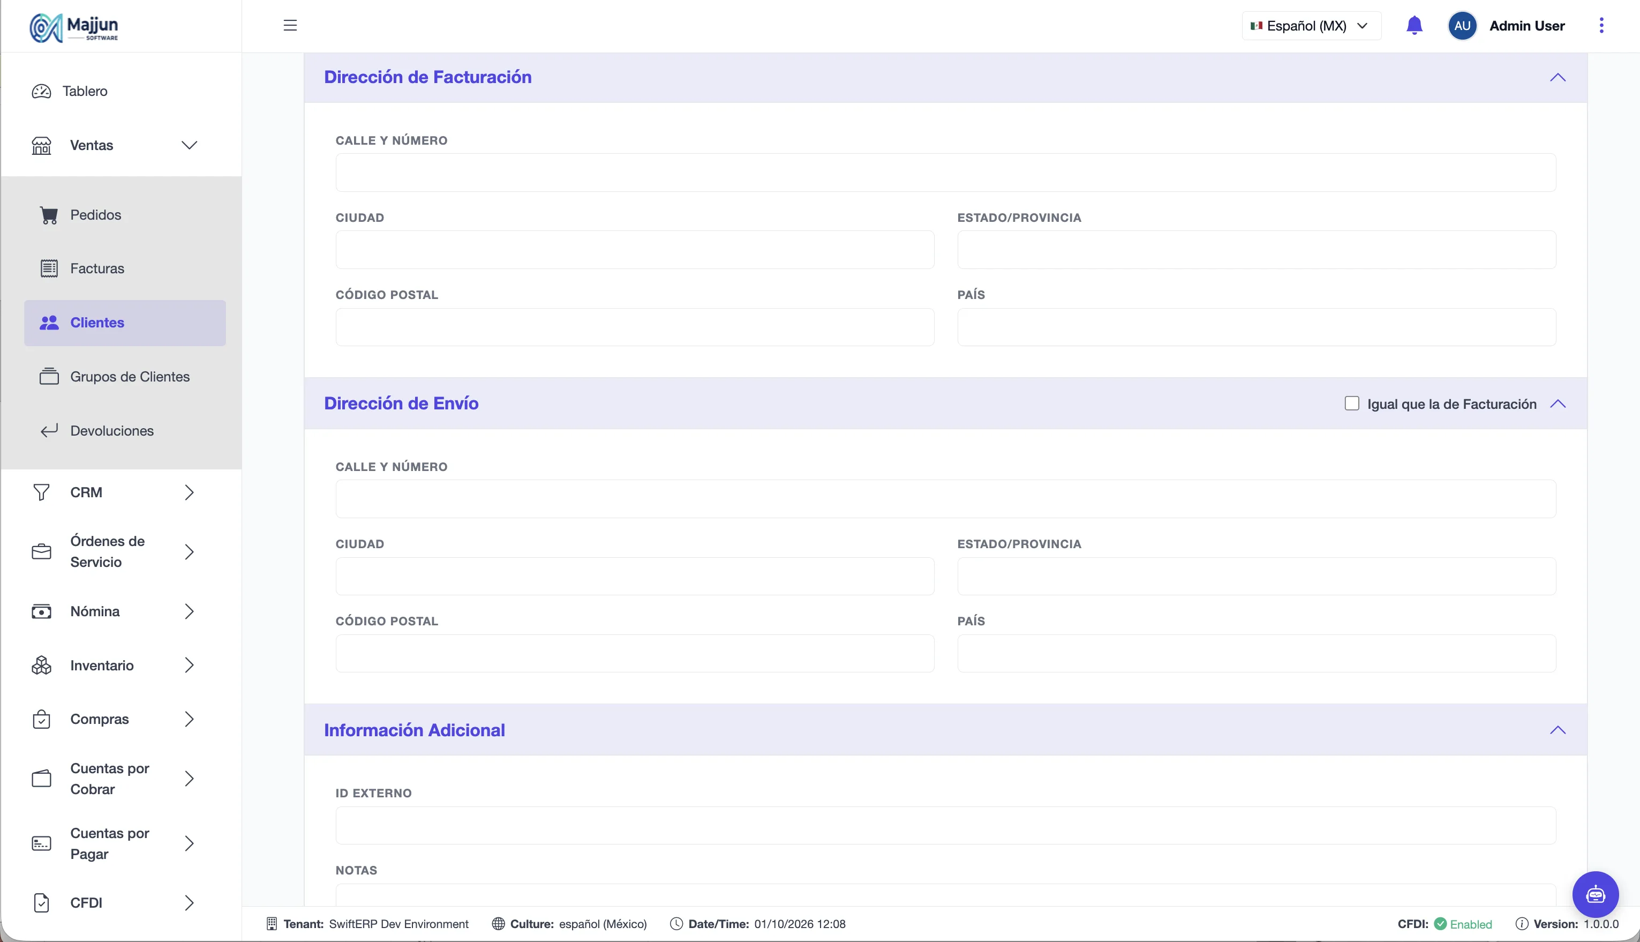
Task: Expand the Cuentas por Pagar chevron
Action: click(189, 843)
